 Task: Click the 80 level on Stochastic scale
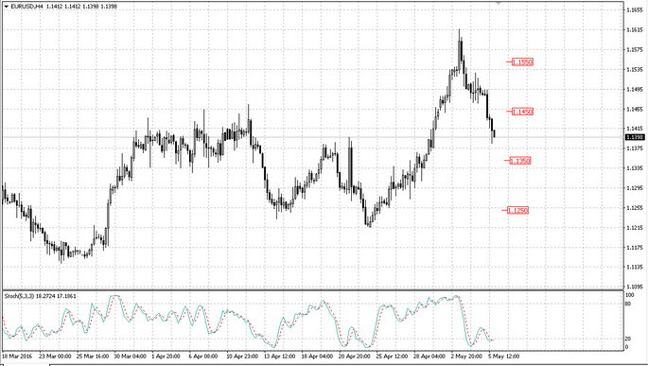point(628,304)
